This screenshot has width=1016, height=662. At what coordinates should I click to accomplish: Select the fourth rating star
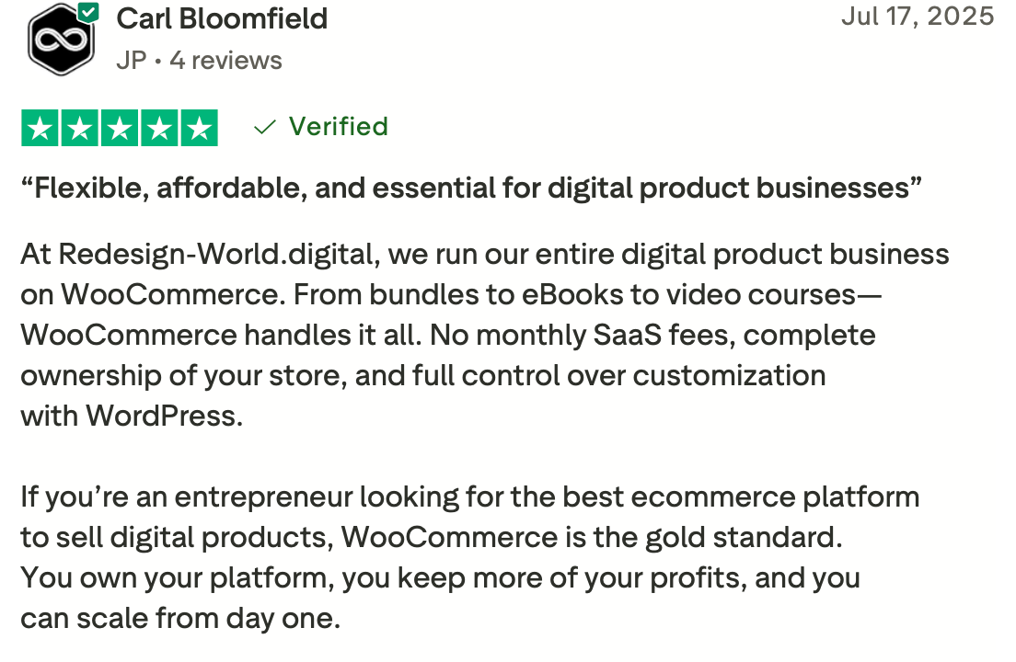(x=158, y=128)
